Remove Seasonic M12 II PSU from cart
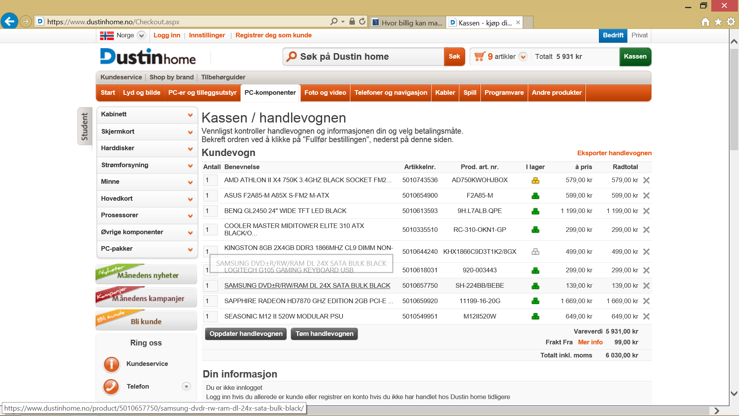This screenshot has height=416, width=739. coord(646,316)
